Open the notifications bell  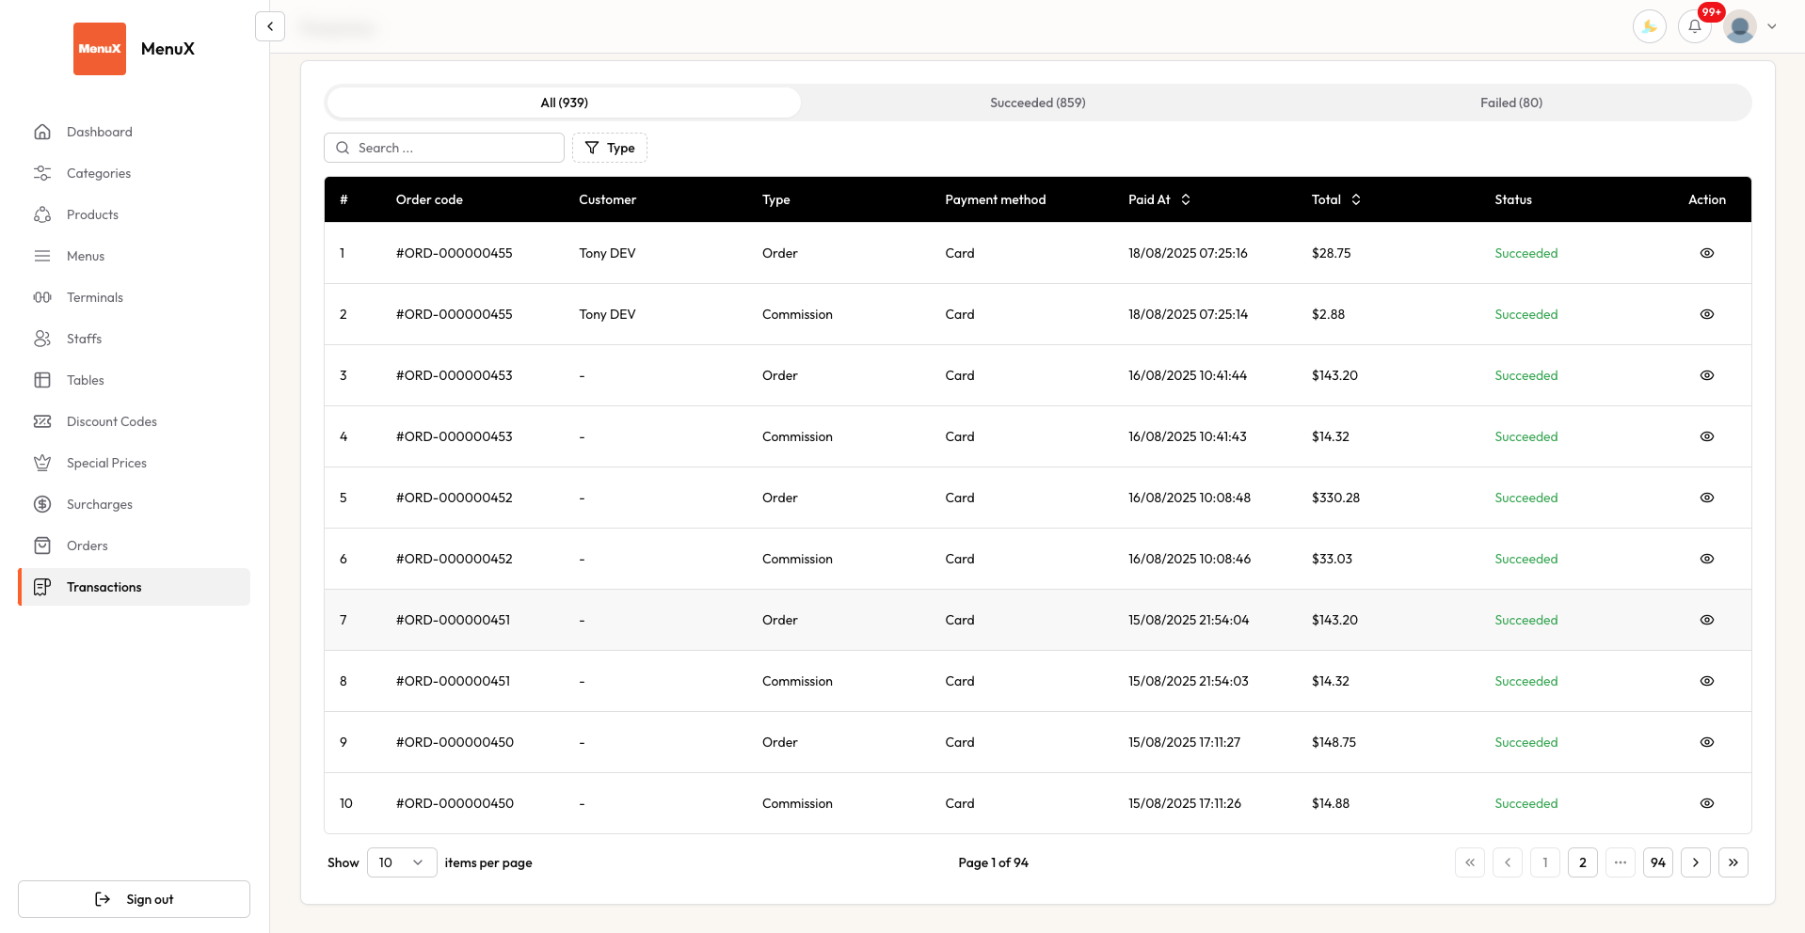(1694, 26)
